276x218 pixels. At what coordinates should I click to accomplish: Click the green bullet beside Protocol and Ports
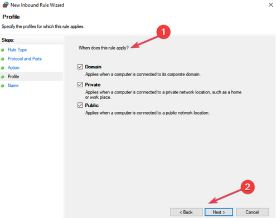coord(2,59)
